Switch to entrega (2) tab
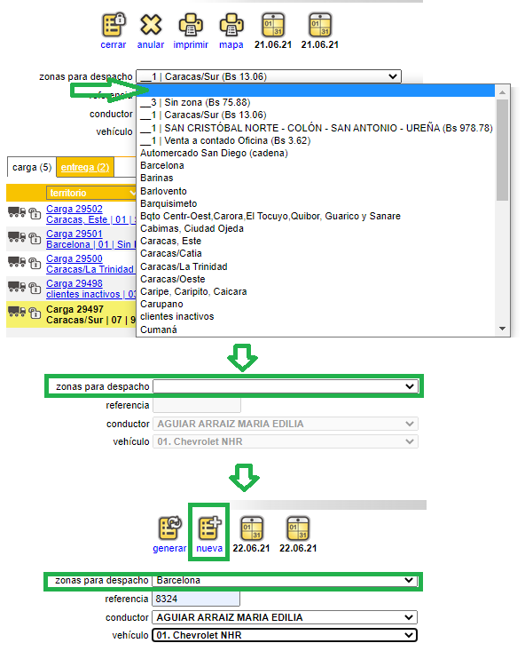The width and height of the screenshot is (525, 659). point(85,167)
